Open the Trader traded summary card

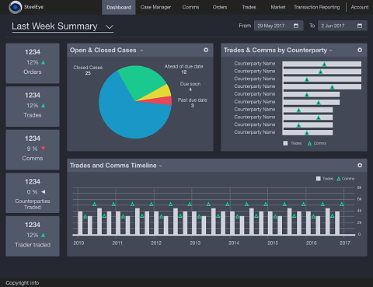(33, 236)
